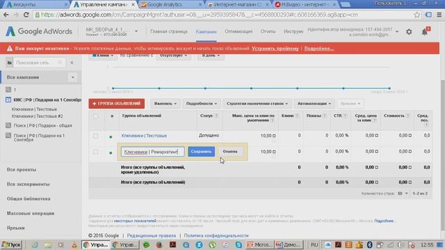Bookmark page with star icon
445x250 pixels.
click(416, 15)
